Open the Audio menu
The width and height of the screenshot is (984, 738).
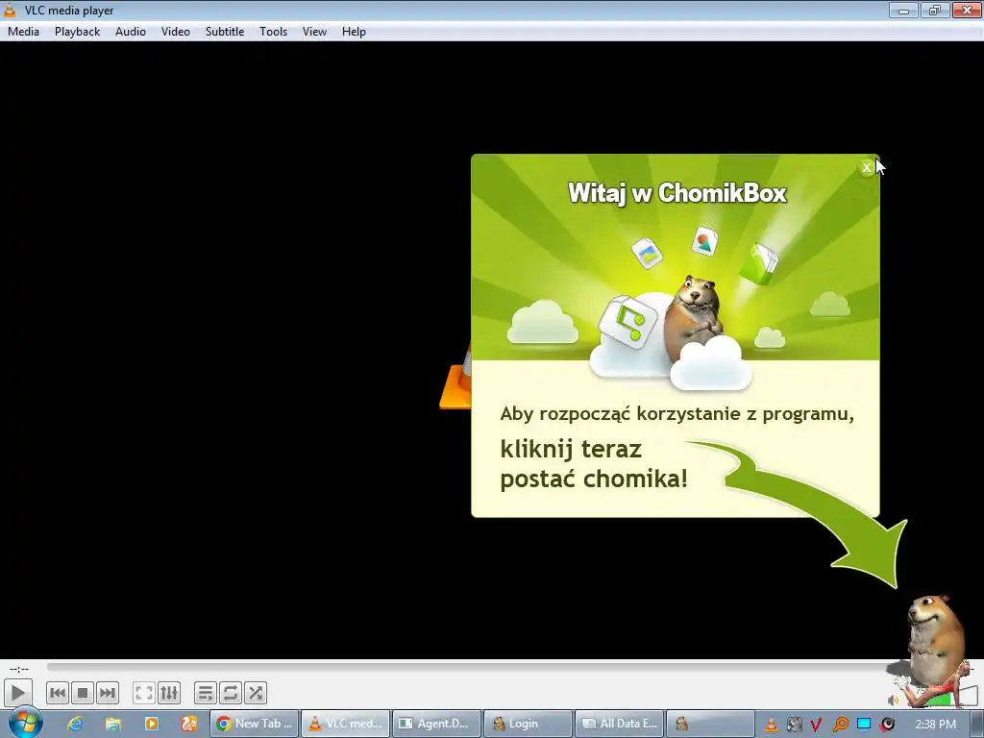point(131,32)
